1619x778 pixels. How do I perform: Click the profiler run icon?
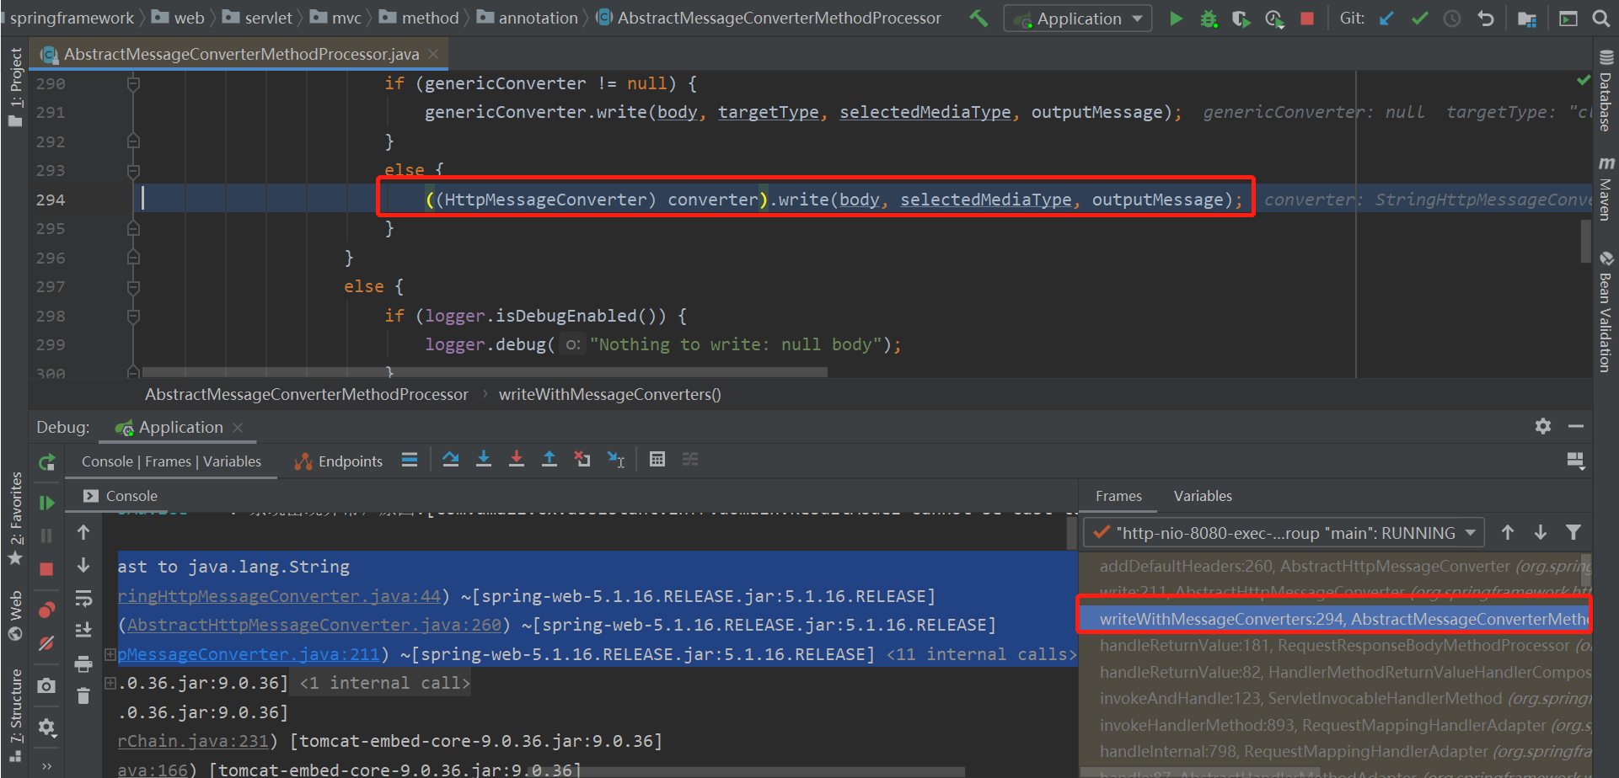tap(1274, 19)
